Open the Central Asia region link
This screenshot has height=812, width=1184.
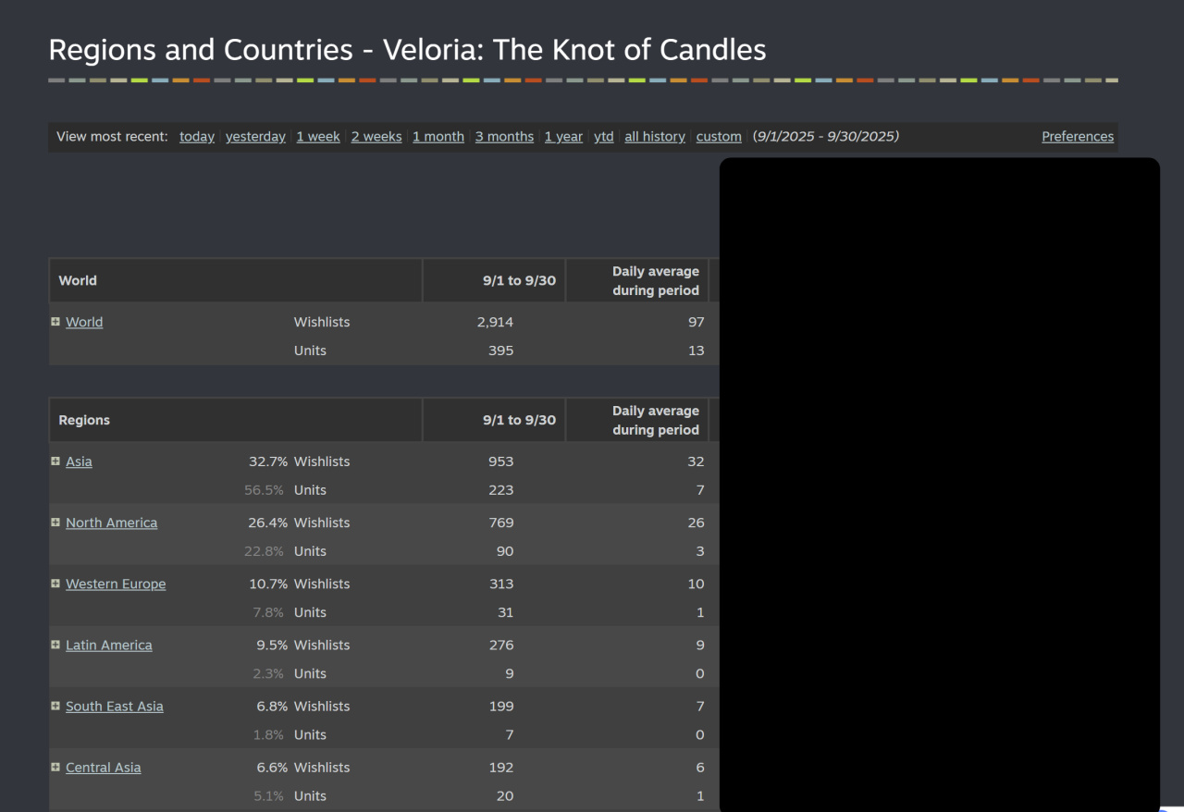(104, 767)
